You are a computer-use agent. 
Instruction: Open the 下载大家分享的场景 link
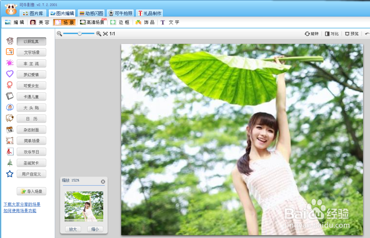coord(22,204)
